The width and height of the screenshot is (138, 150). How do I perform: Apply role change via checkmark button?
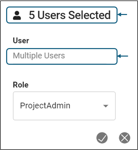(102, 138)
